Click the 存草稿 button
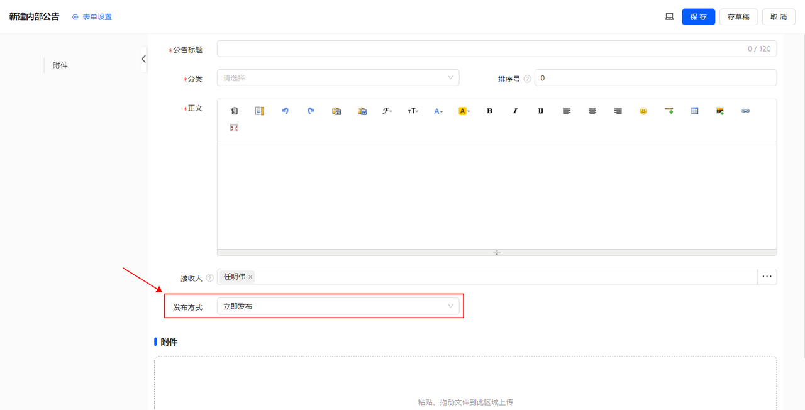Screen dimensions: 805x410 [738, 17]
